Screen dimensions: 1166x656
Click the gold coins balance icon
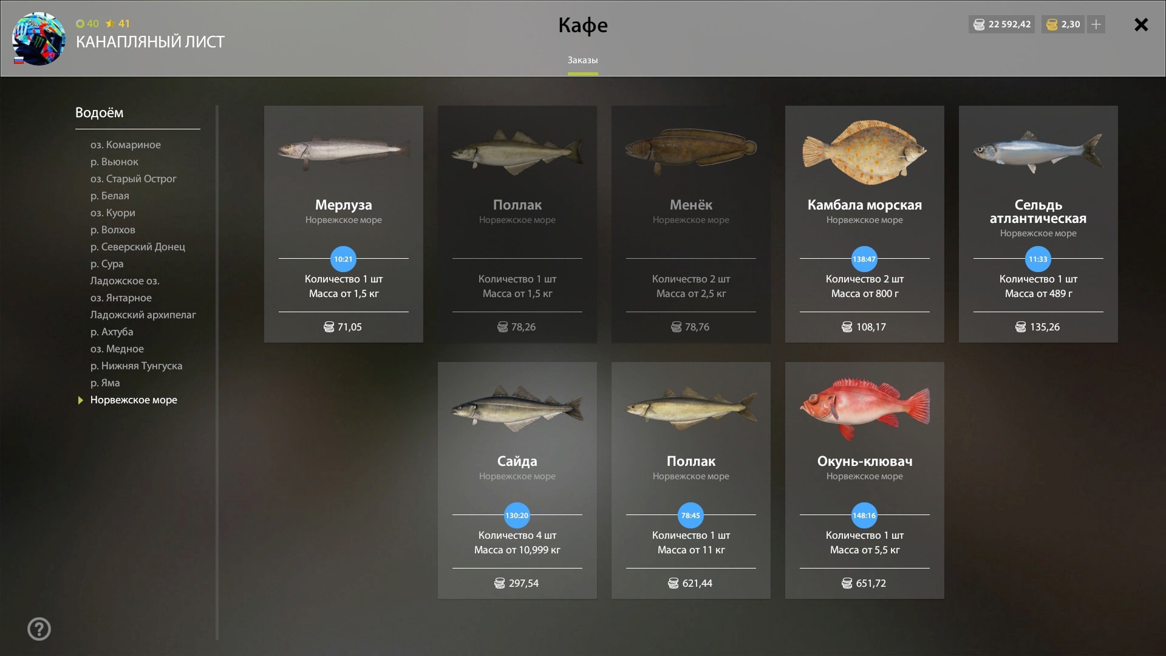pyautogui.click(x=1052, y=24)
